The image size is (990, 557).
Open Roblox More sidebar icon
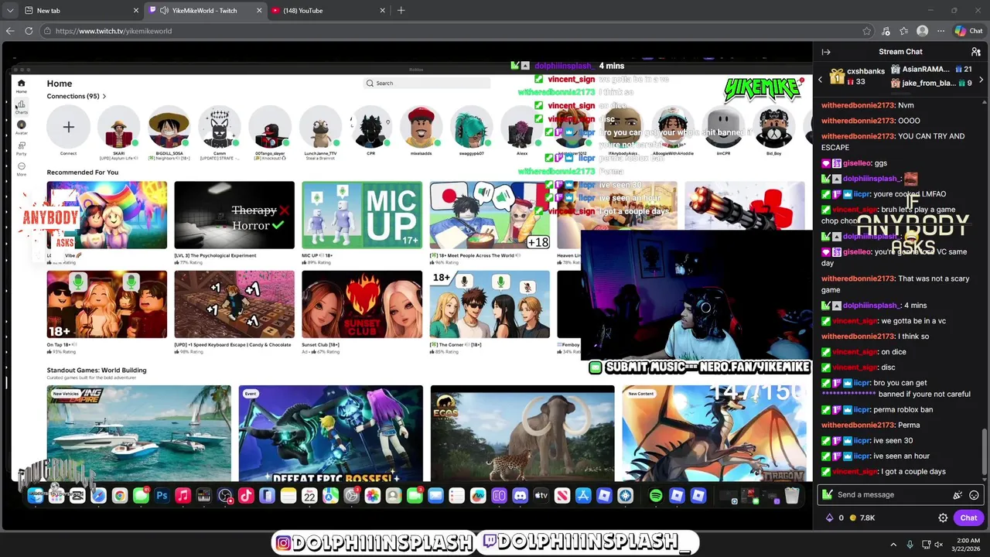pos(21,169)
